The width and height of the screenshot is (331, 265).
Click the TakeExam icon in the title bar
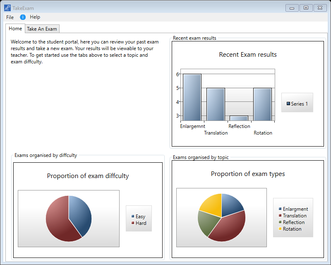7,7
